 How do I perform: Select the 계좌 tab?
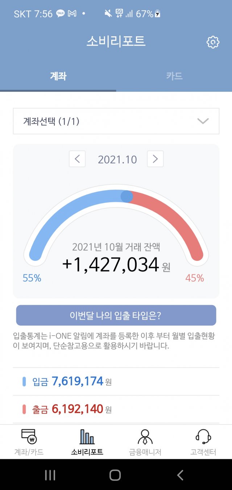58,76
